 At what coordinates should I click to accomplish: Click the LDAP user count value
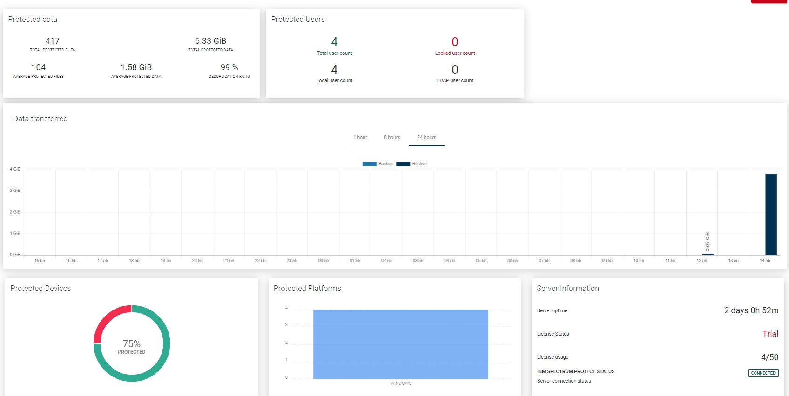point(455,70)
